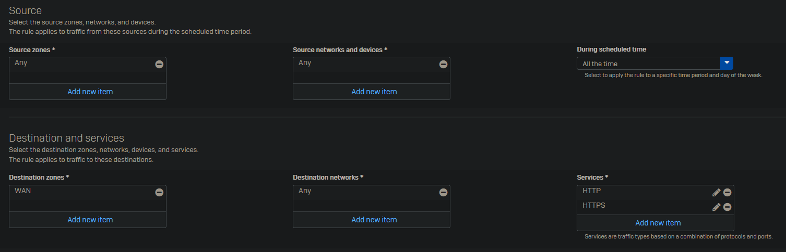The image size is (786, 252).
Task: Add new item to Destination zones
Action: (x=90, y=220)
